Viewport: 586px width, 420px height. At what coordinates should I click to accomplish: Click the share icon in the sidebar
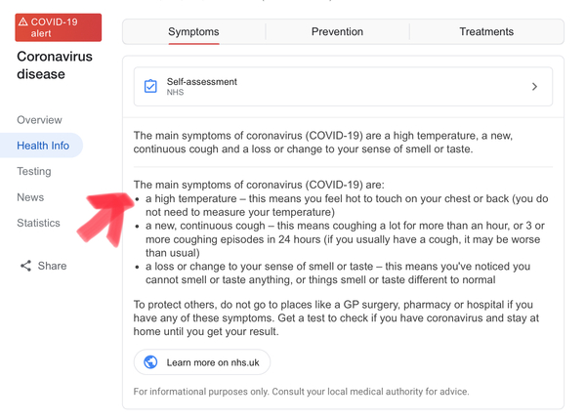tap(25, 266)
